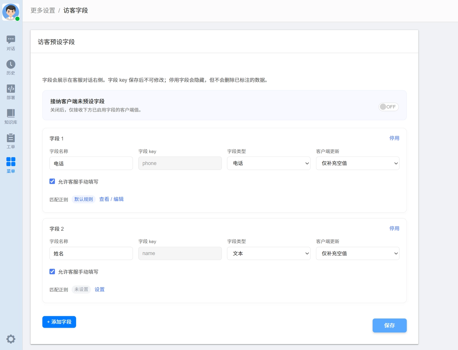Go to 更多设置 breadcrumb
Image resolution: width=458 pixels, height=350 pixels.
[43, 11]
